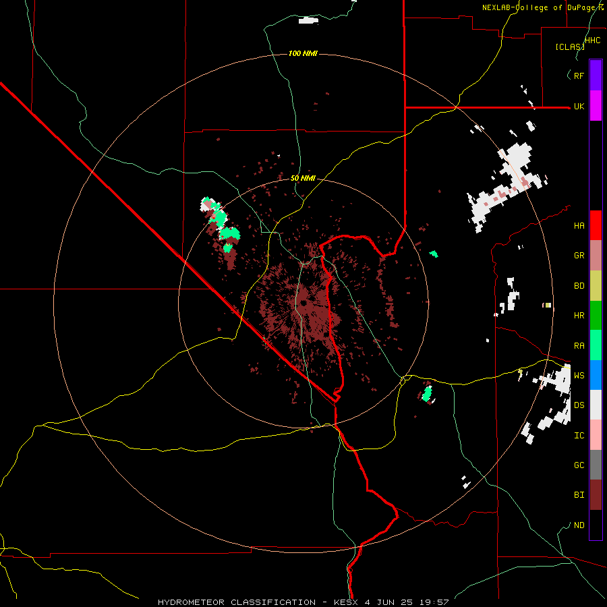This screenshot has width=607, height=607.
Task: Click the DS white legend swatch
Action: point(596,405)
